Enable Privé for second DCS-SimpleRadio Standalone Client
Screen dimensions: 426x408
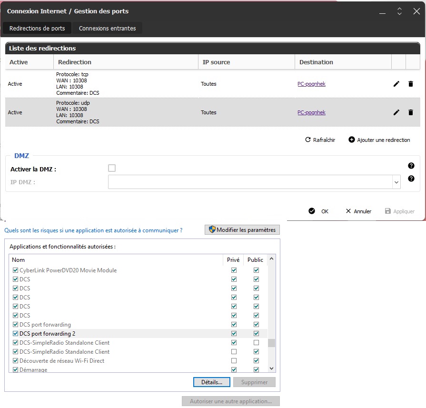(234, 352)
